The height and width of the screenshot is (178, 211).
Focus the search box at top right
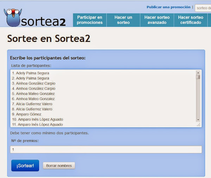pos(203,8)
